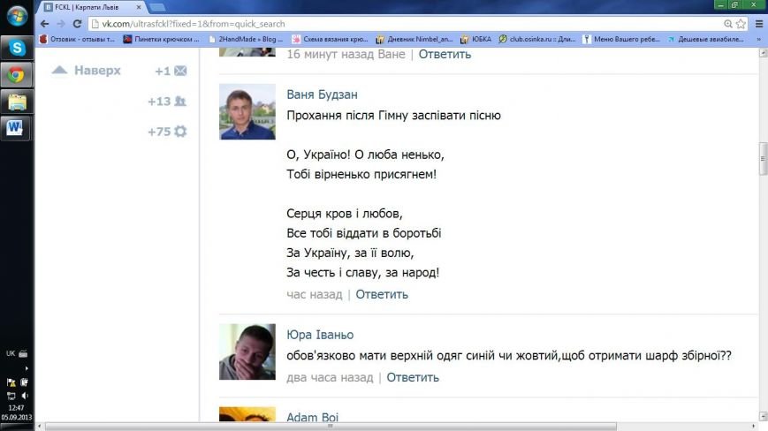Open bookmark Пинетки крючком
This screenshot has height=431, width=768.
click(161, 39)
